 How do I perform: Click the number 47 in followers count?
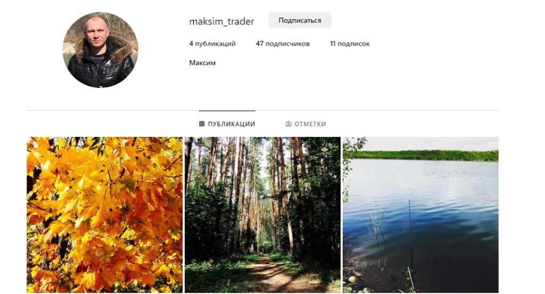click(260, 44)
